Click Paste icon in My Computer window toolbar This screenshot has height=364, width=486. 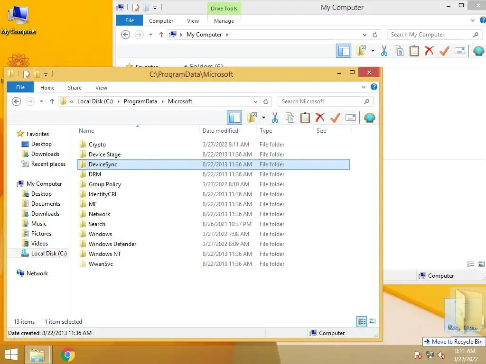tap(414, 51)
